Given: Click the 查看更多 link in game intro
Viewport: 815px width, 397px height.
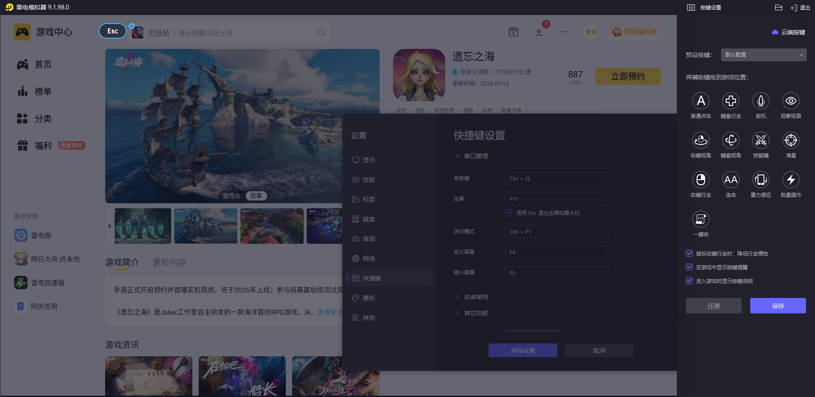Looking at the screenshot, I should (330, 312).
